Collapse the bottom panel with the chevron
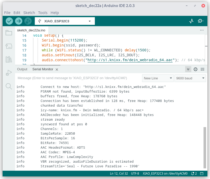 coord(188,69)
